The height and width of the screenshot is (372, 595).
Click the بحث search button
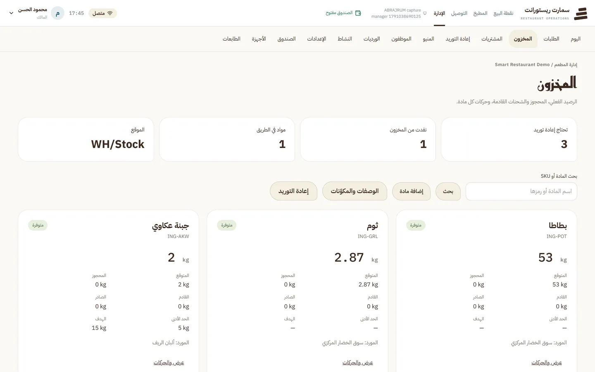[448, 191]
